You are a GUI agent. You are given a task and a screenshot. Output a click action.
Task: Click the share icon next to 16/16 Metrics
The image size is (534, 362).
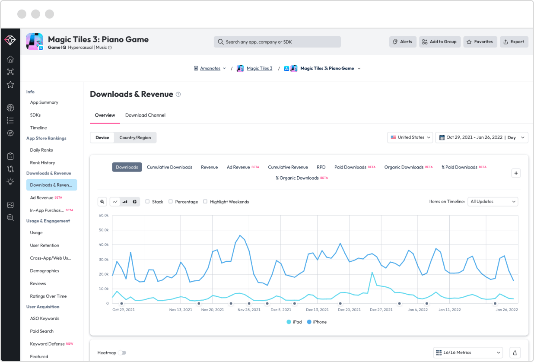(515, 352)
